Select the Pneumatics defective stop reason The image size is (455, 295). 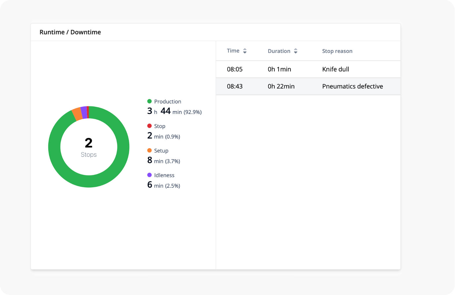(x=352, y=86)
